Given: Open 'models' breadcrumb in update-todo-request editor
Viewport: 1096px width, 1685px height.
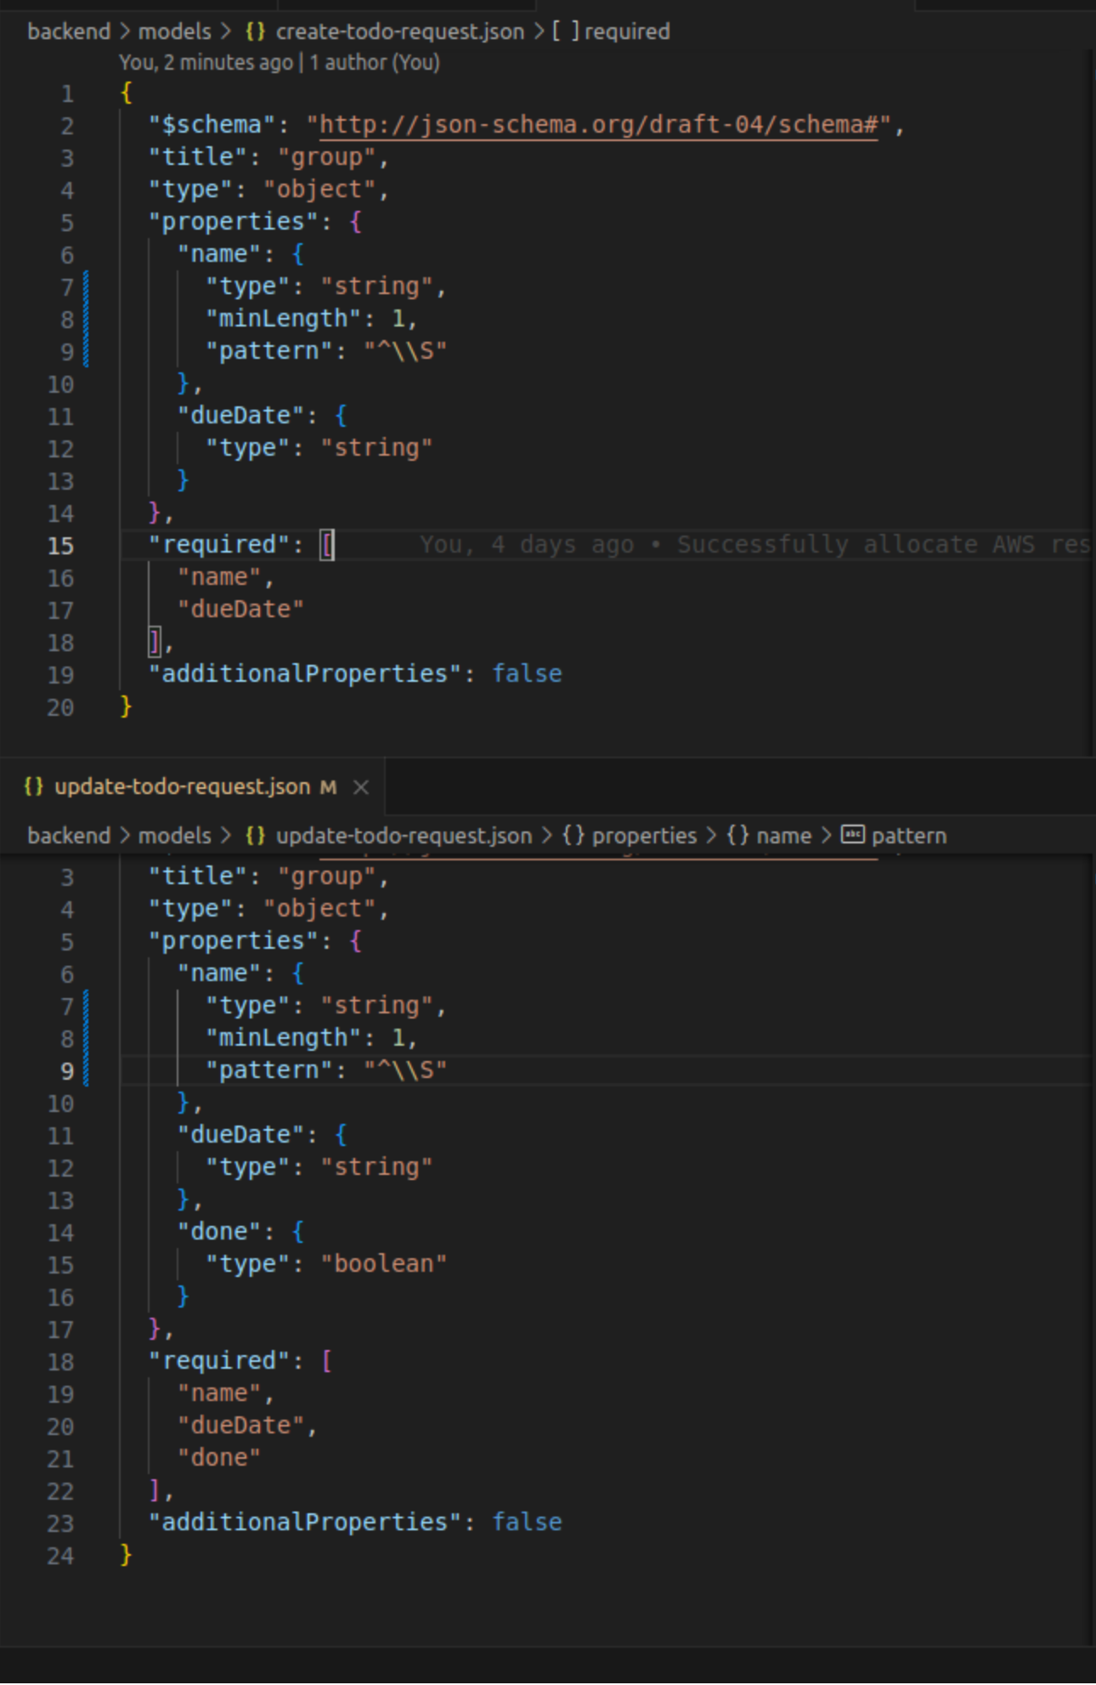Looking at the screenshot, I should [x=175, y=836].
